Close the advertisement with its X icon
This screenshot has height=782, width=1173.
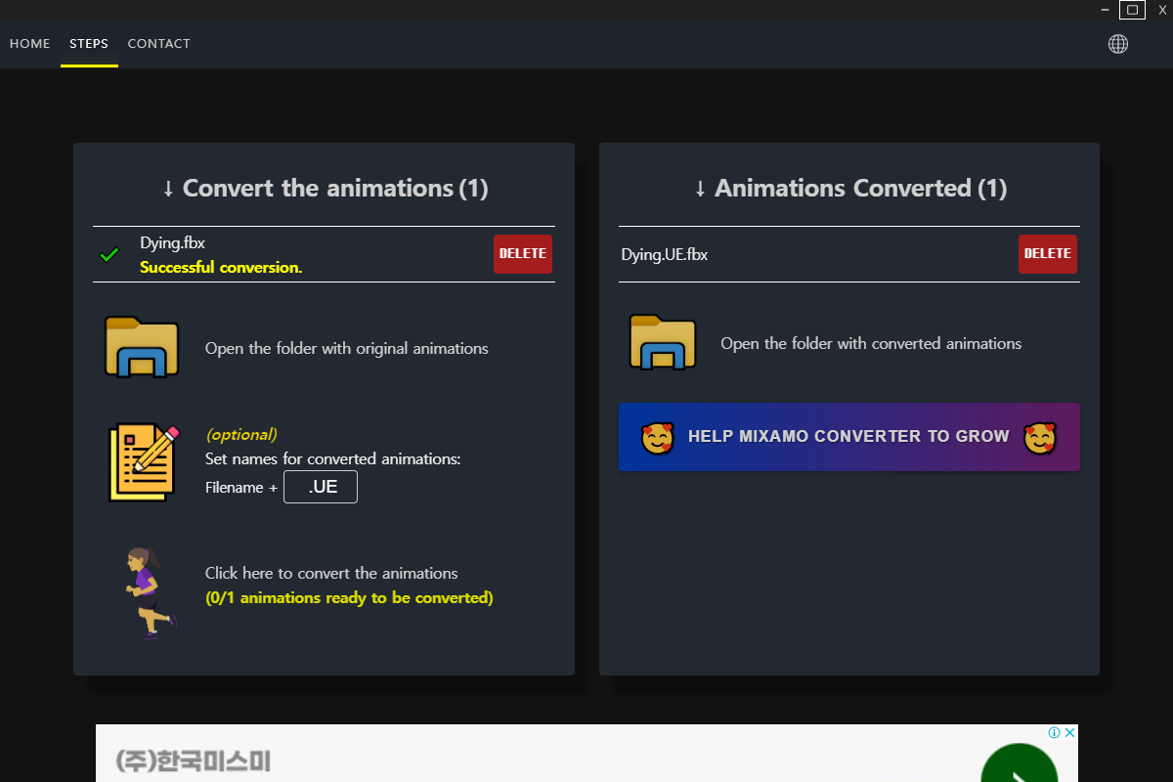[x=1070, y=732]
